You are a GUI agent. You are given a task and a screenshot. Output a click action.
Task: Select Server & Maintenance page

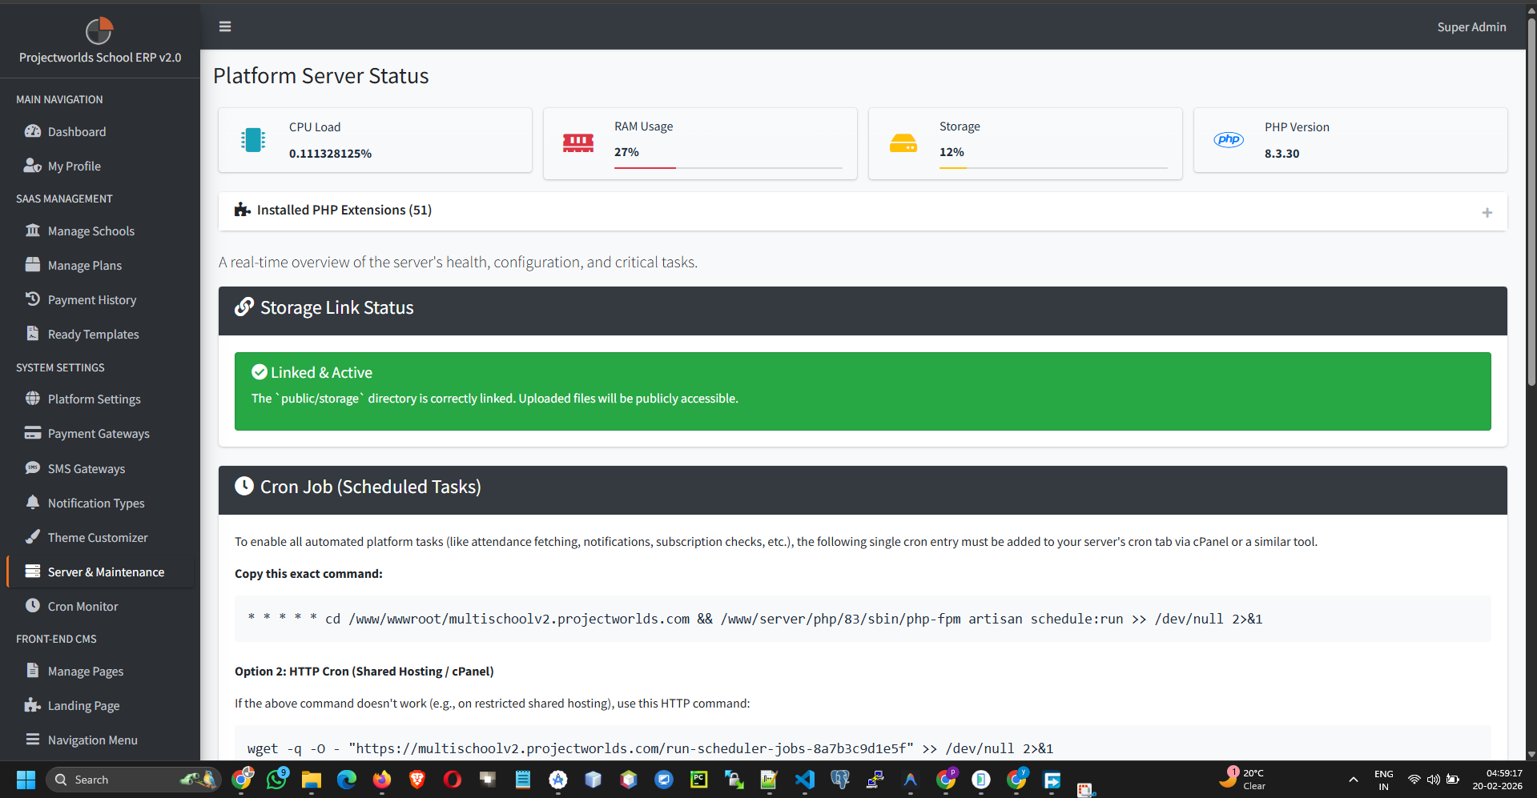105,571
